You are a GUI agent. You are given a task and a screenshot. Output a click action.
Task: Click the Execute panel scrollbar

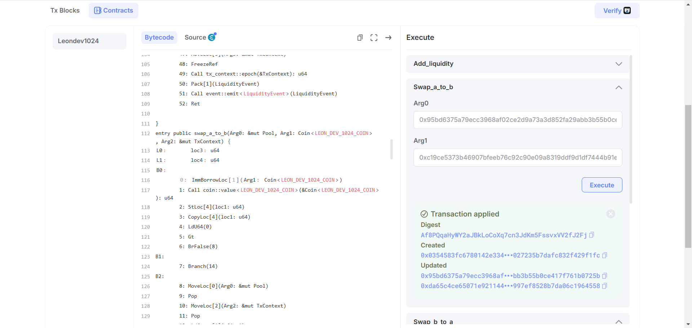[x=631, y=129]
